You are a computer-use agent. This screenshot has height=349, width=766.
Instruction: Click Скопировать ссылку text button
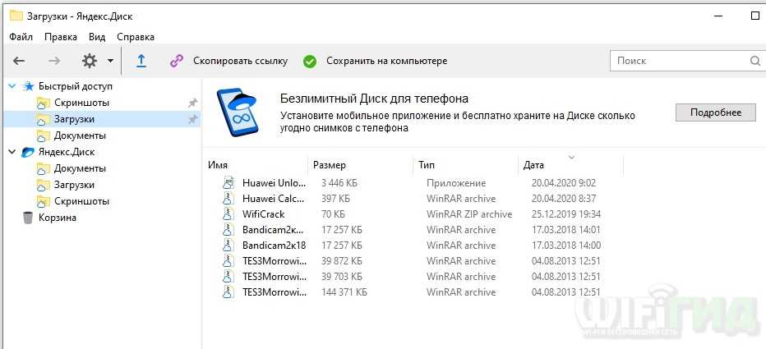[x=240, y=61]
